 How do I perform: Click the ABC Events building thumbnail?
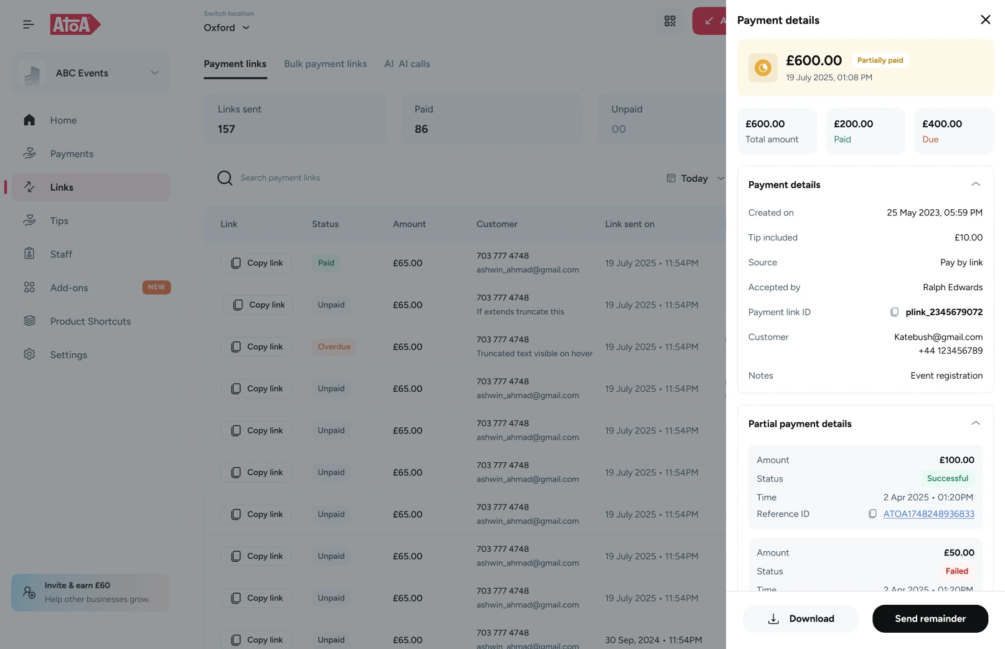(32, 73)
